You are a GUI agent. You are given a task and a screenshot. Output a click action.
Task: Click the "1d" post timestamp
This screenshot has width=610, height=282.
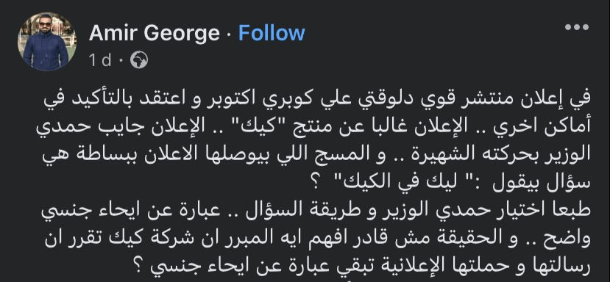[x=100, y=60]
